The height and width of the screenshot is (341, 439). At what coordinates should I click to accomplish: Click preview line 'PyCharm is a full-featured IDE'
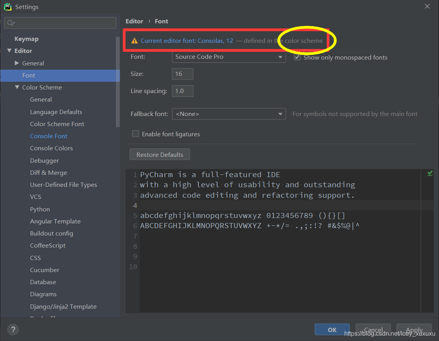[210, 175]
